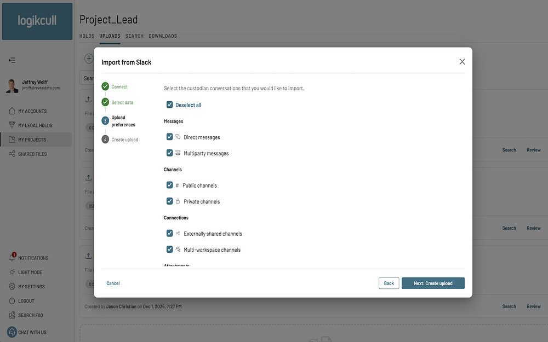
Task: Uncheck Direct messages checkbox
Action: 169,136
